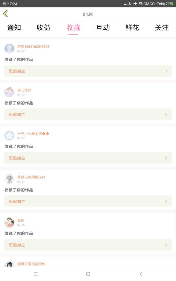View 非良人何须情深ys's avatar
The image size is (176, 281).
click(9, 179)
